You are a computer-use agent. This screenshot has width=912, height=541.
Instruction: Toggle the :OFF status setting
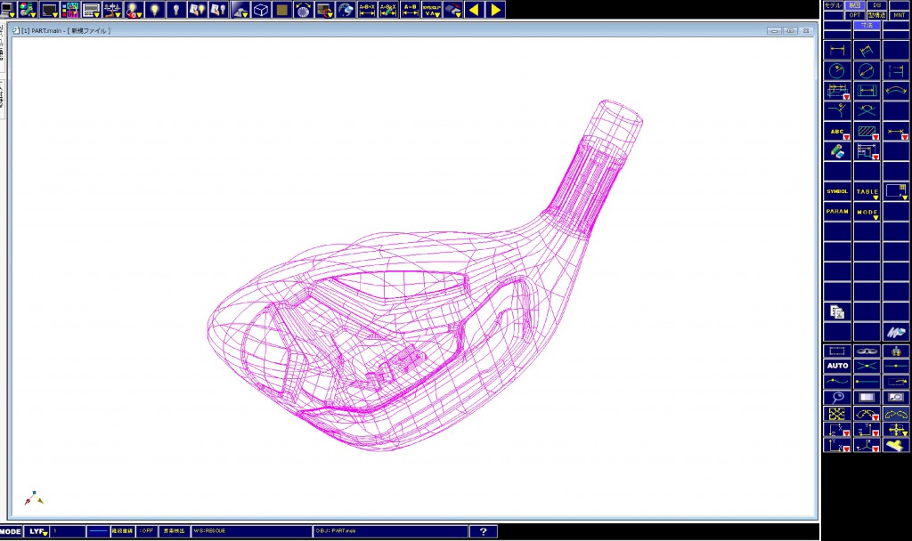pos(146,529)
